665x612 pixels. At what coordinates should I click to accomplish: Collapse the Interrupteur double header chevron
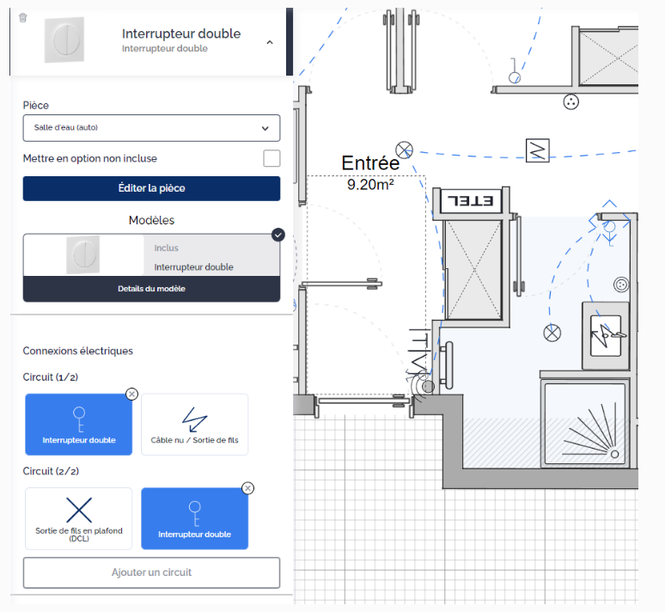tap(270, 41)
